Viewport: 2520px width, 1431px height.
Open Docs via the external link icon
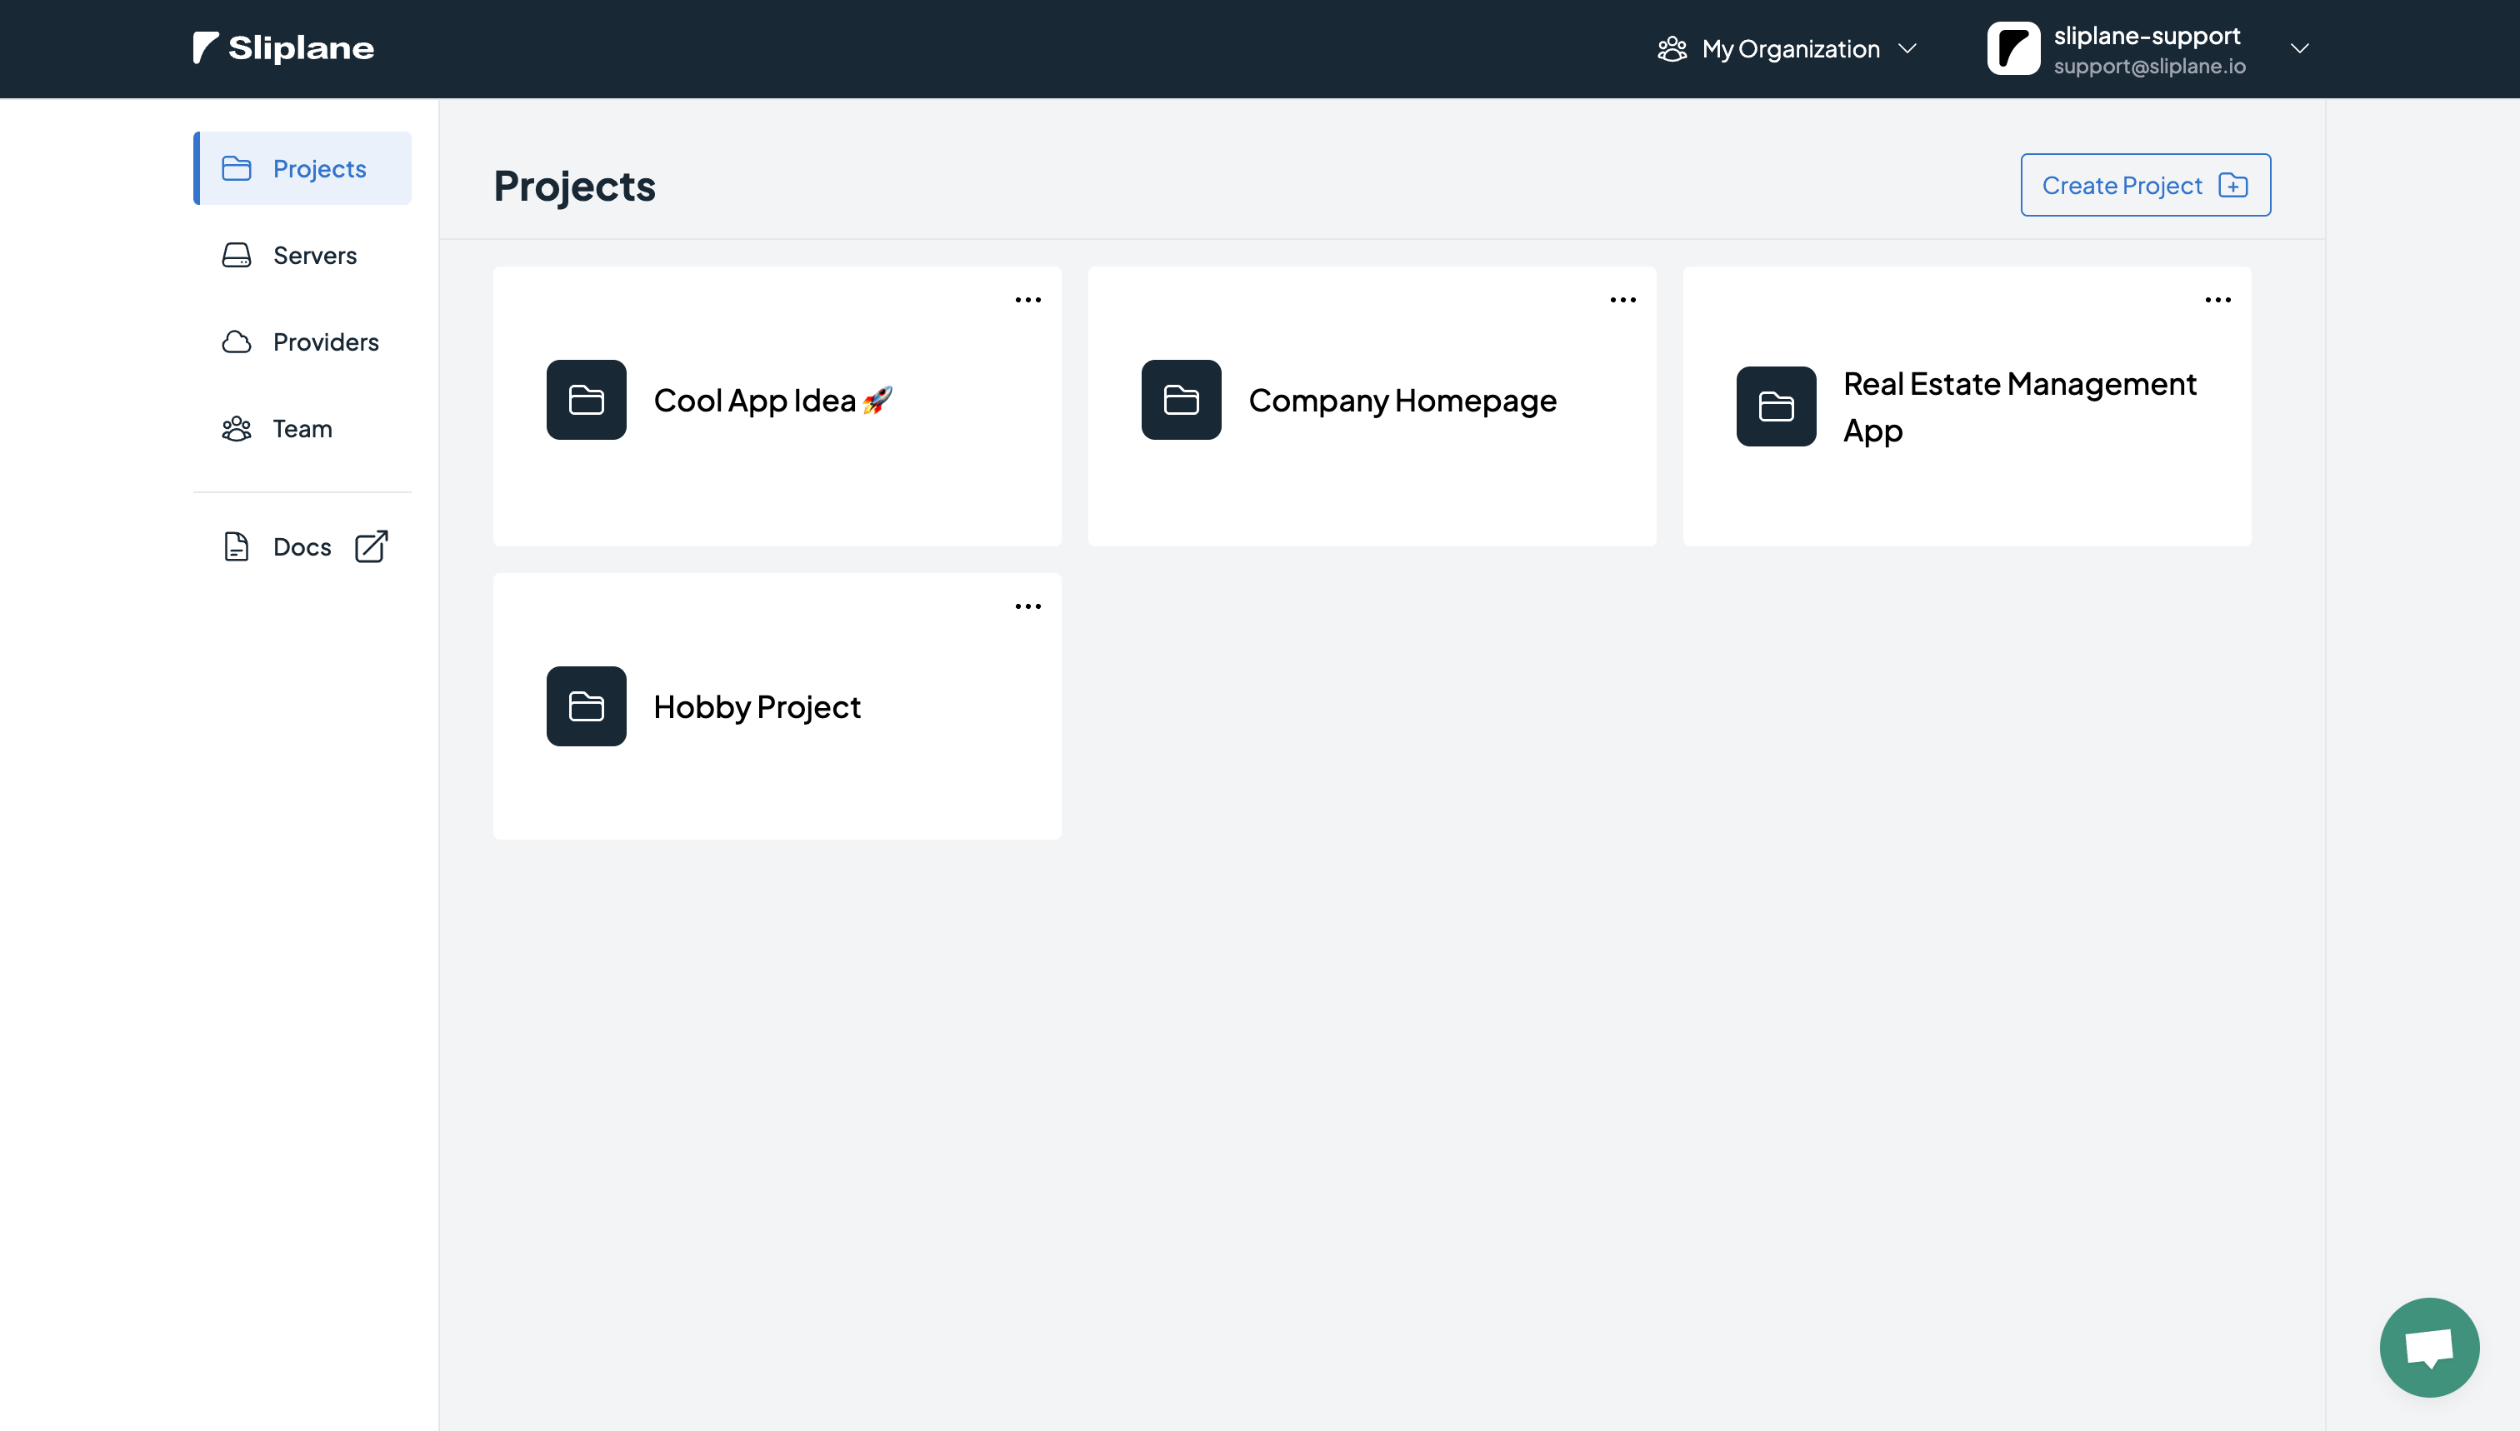tap(371, 546)
